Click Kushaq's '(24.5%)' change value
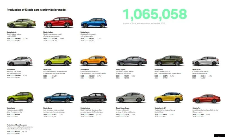 coord(99,114)
